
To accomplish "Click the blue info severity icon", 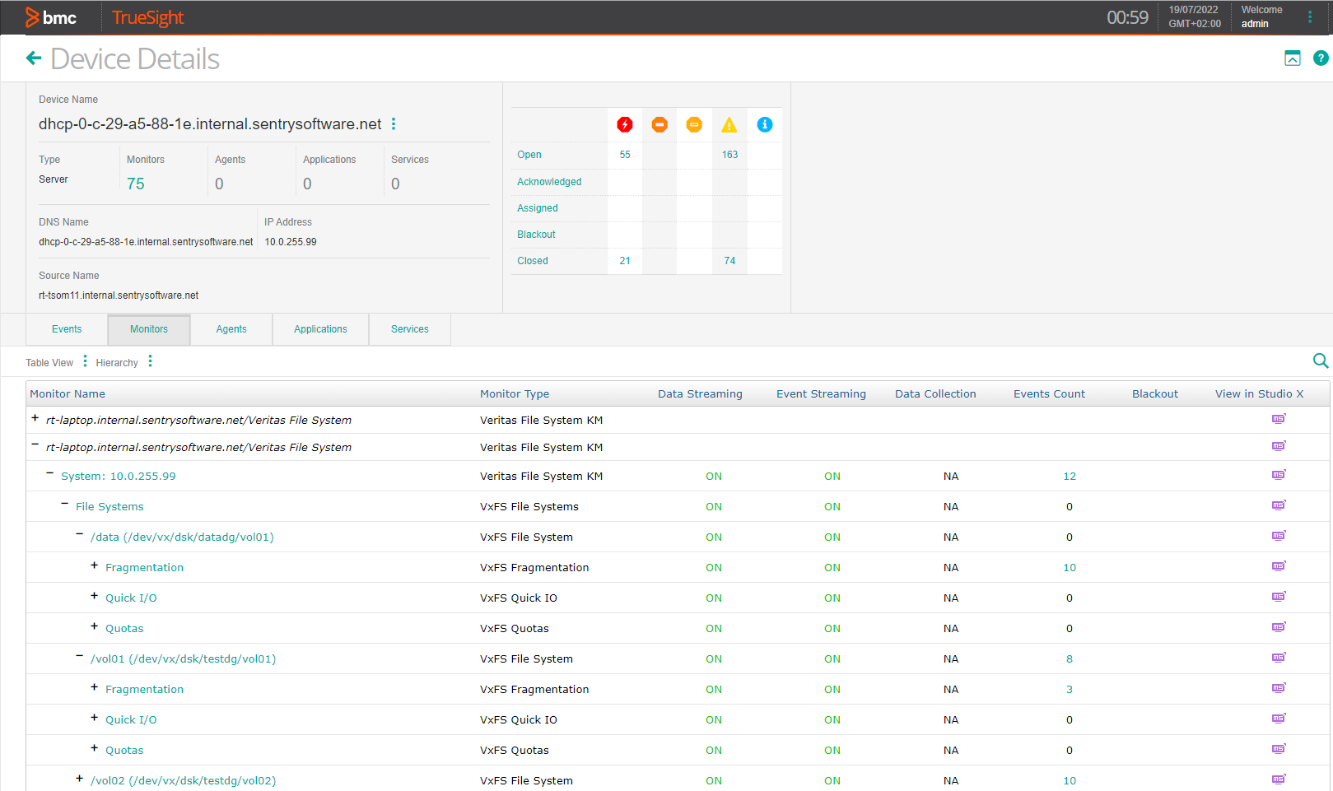I will [x=765, y=124].
